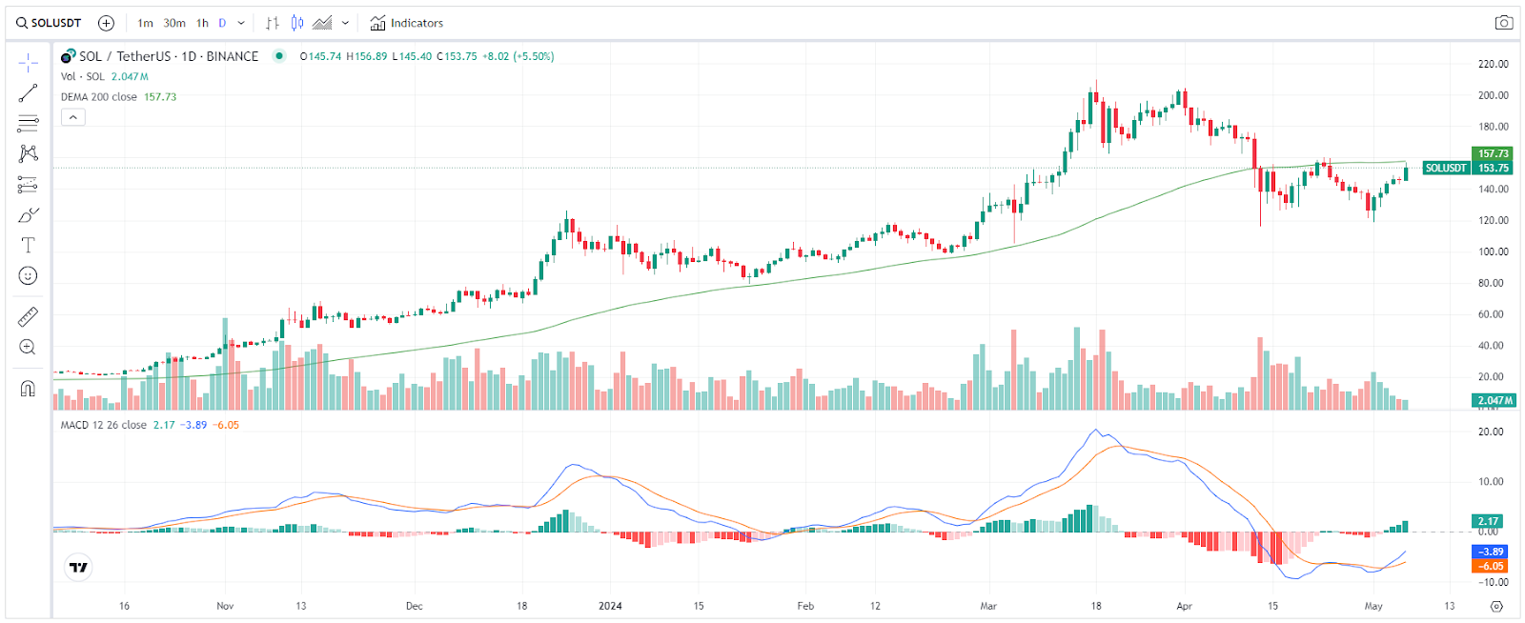Click the SOL / TetherUS symbol title
The height and width of the screenshot is (623, 1525).
[x=169, y=56]
